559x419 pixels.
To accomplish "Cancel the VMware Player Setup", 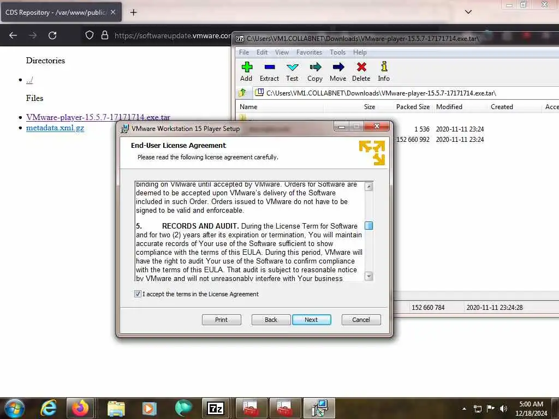I will pos(361,320).
